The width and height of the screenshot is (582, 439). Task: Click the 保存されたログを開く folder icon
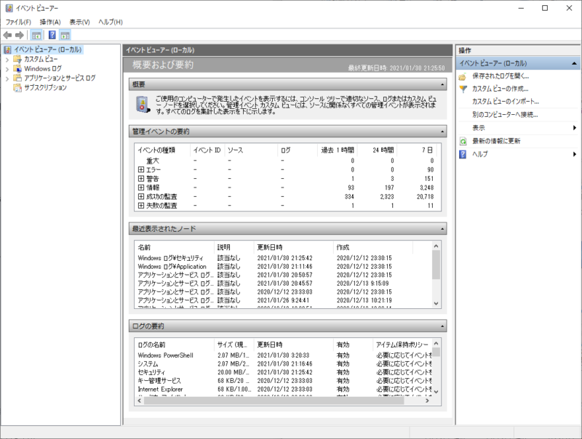463,76
